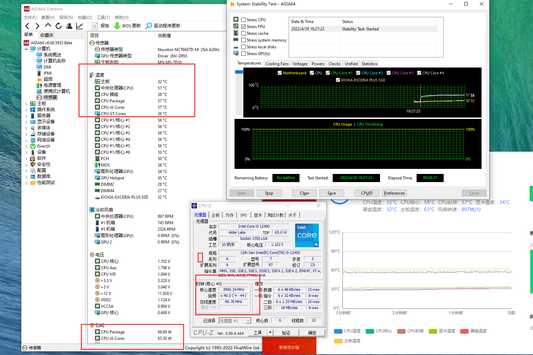This screenshot has width=533, height=355.
Task: Click the 报告 report toolbar icon
Action: click(95, 26)
